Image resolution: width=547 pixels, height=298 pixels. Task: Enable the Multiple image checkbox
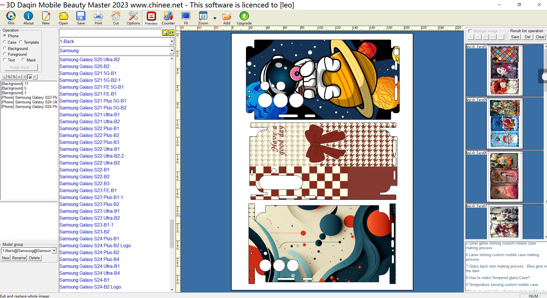pyautogui.click(x=470, y=31)
